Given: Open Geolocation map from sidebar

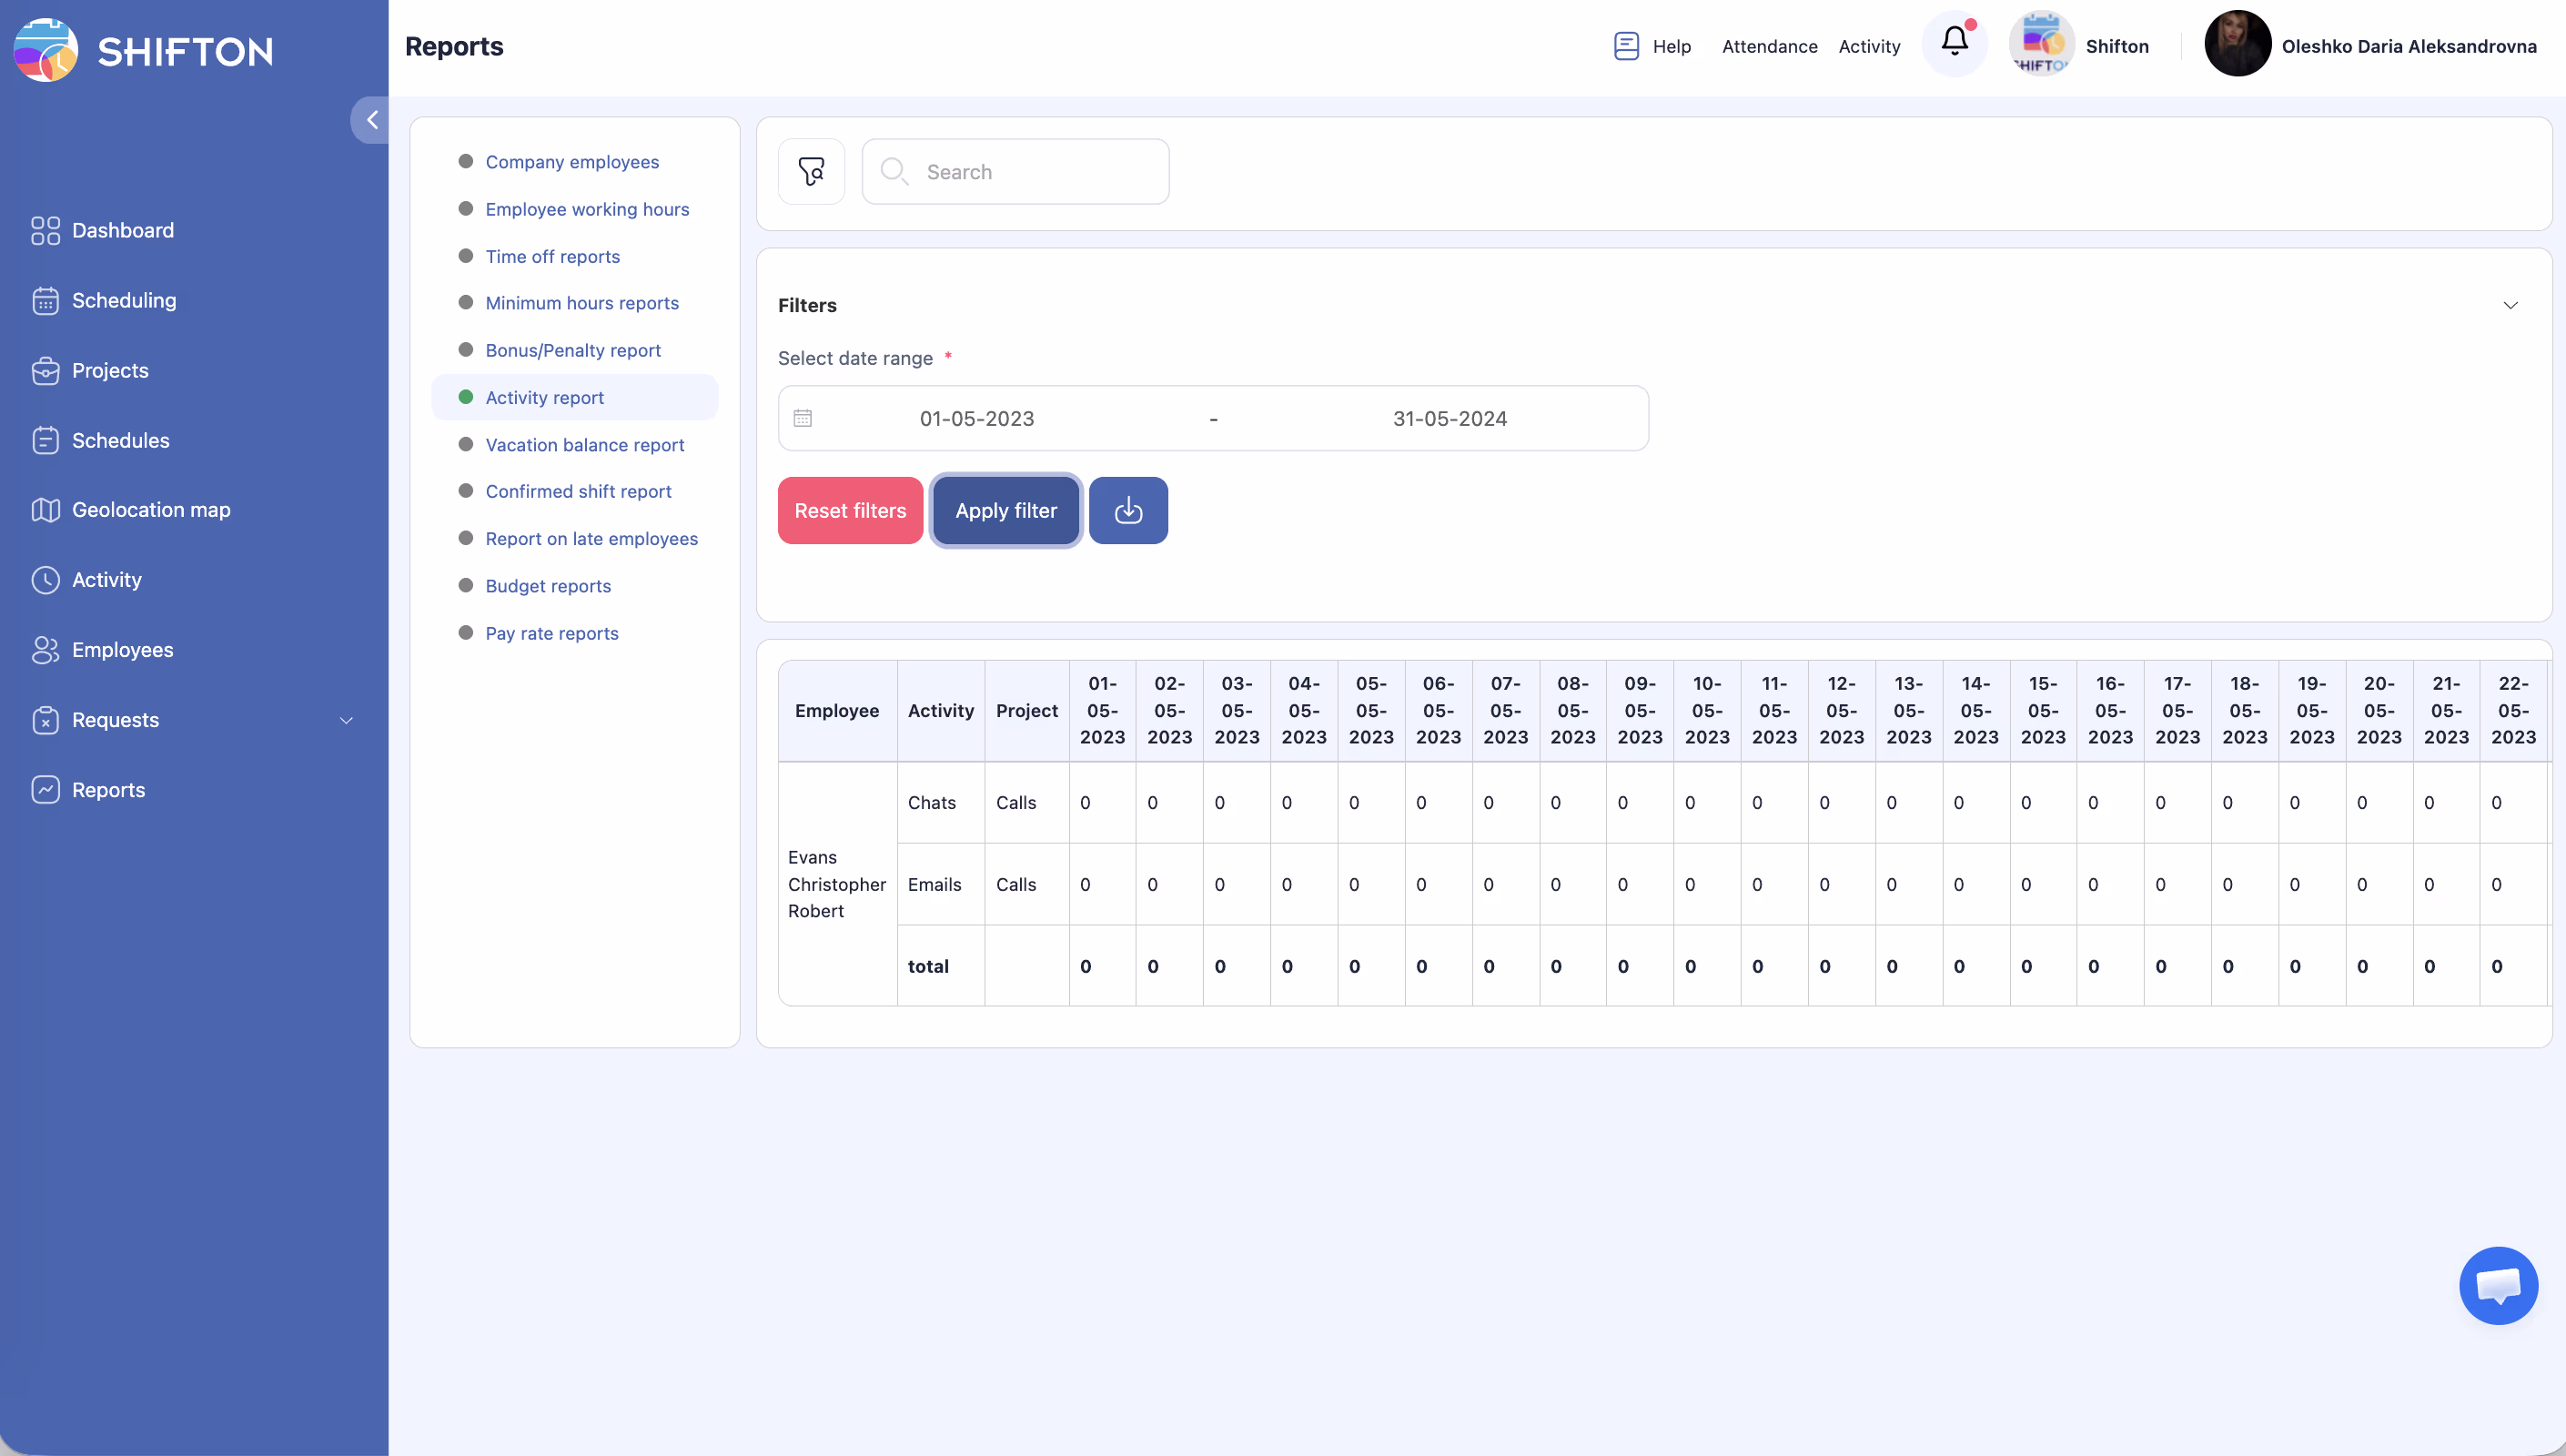Looking at the screenshot, I should (150, 510).
